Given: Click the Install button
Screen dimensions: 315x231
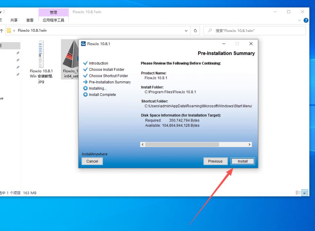Looking at the screenshot, I should pos(243,161).
